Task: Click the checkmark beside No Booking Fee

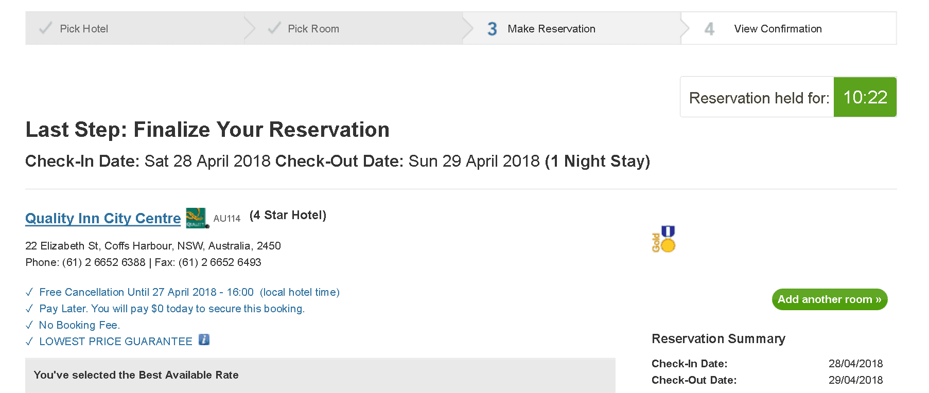Action: point(29,326)
